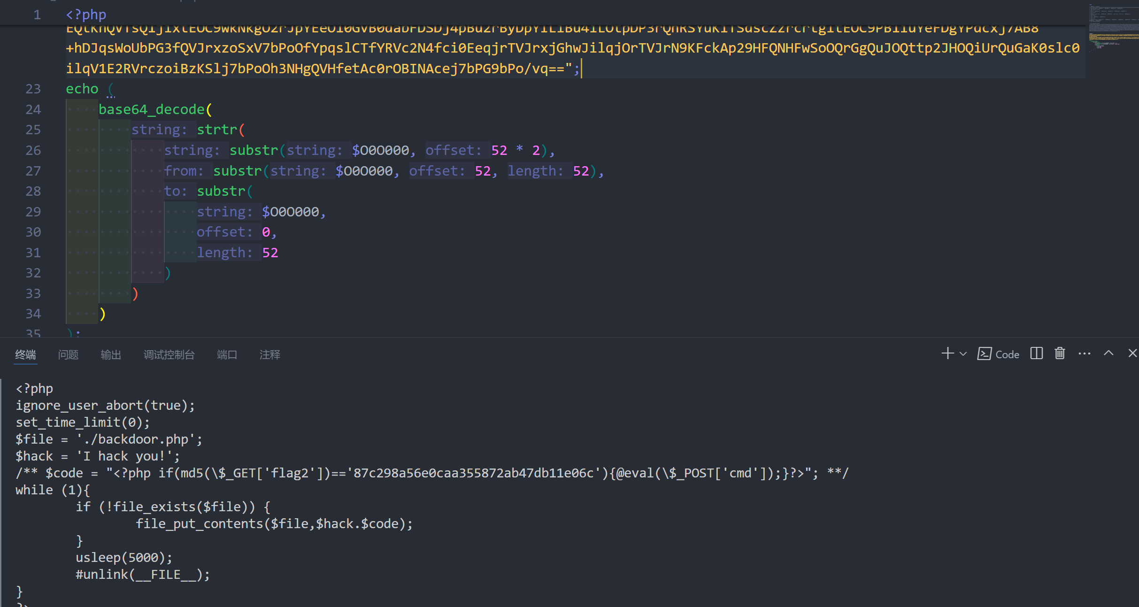1139x607 pixels.
Task: Maximize the panel with the chevron up
Action: coord(1108,353)
